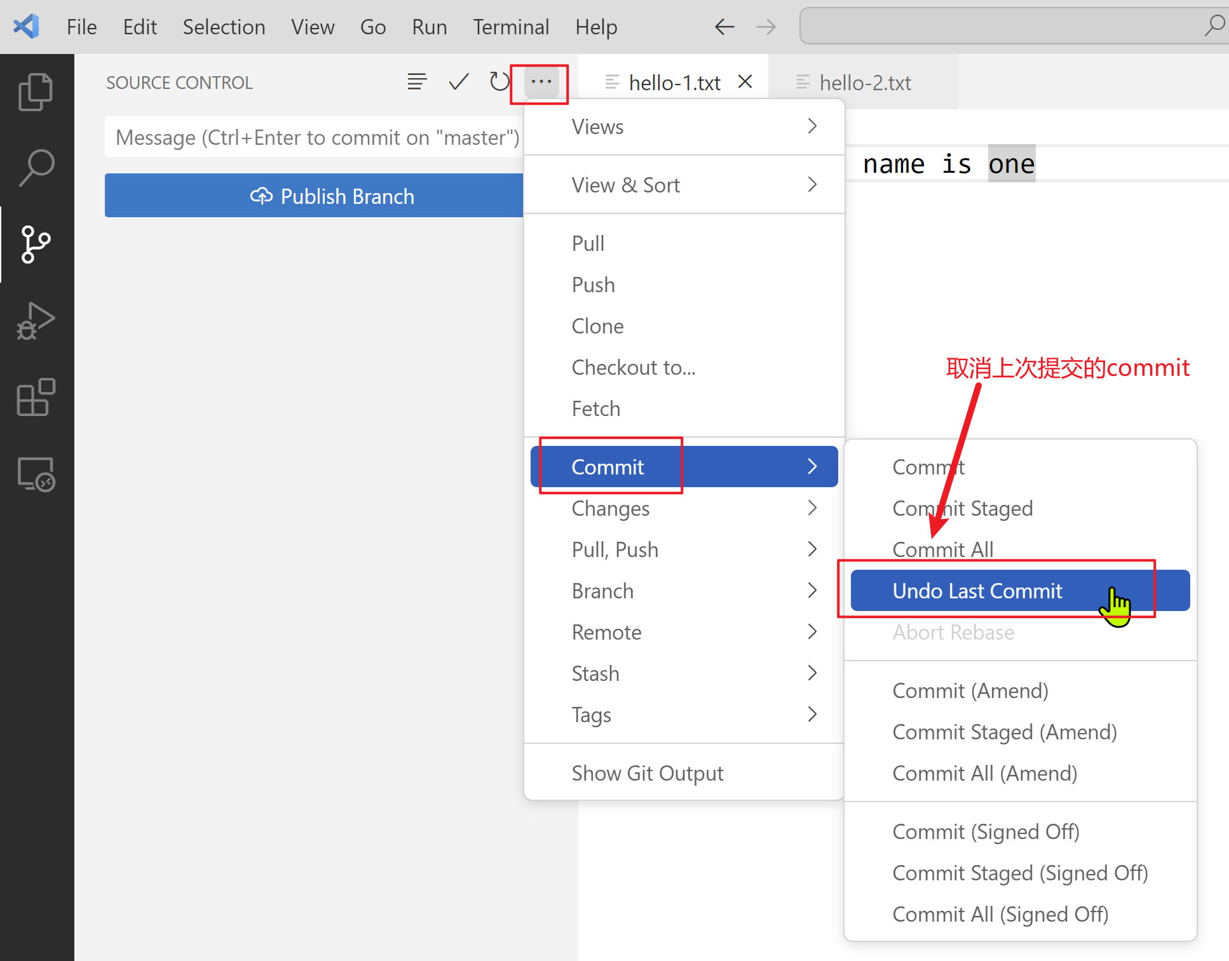Click the commit checkmark icon
The image size is (1229, 961).
point(458,82)
